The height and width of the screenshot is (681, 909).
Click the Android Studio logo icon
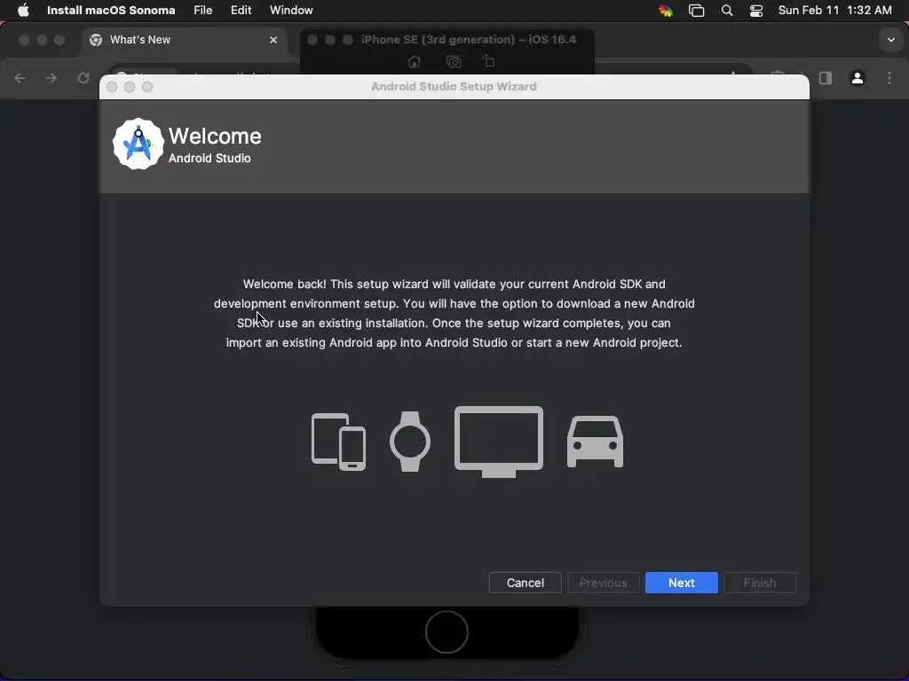[138, 145]
